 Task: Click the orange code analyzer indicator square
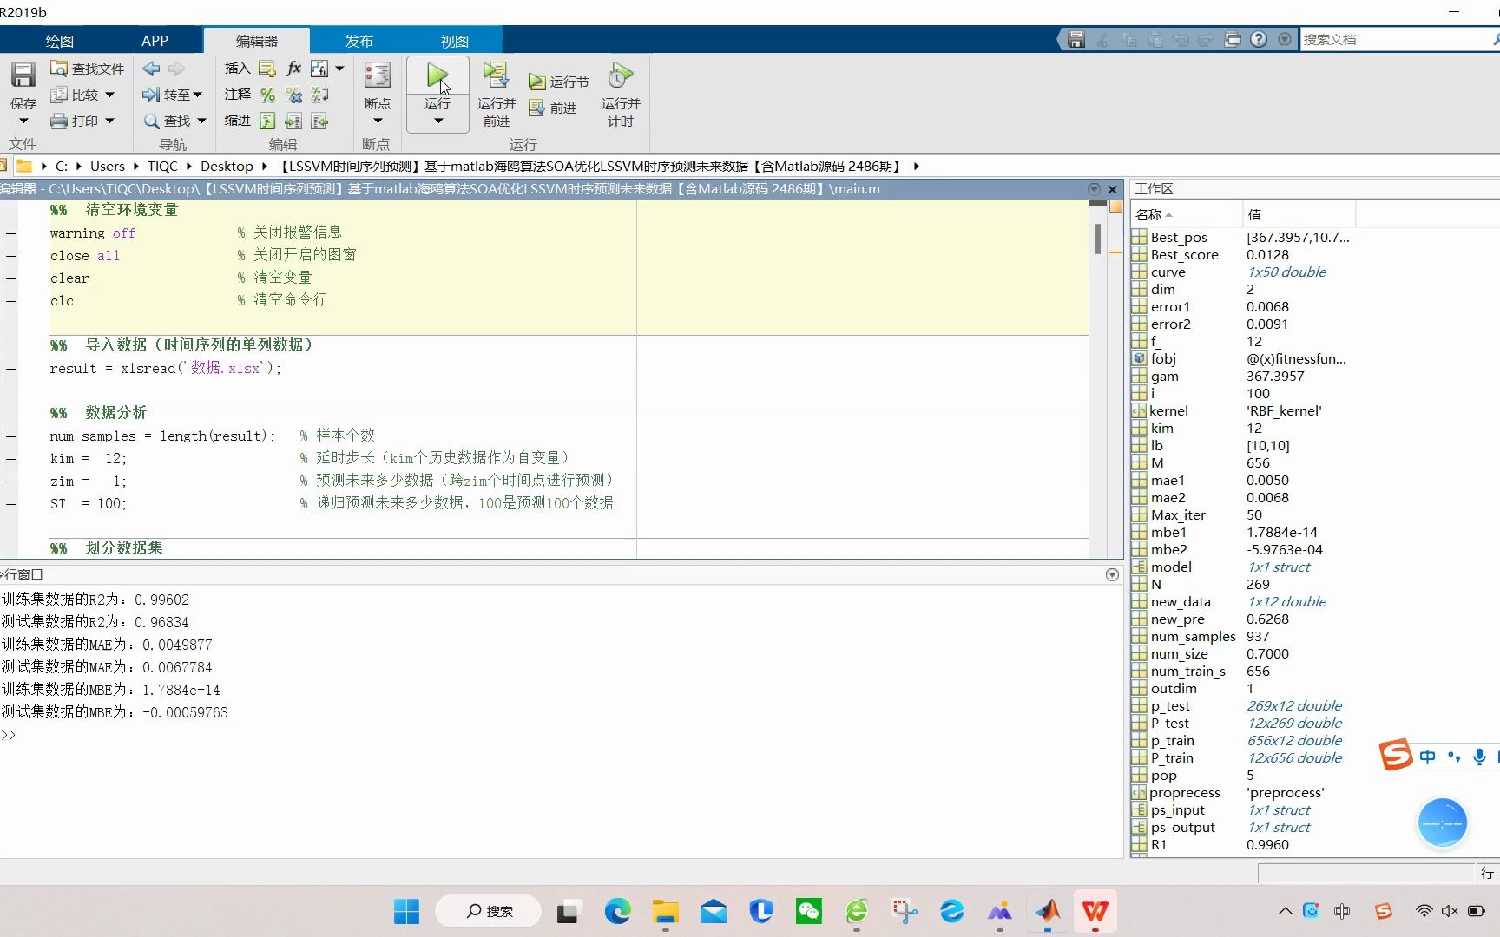point(1116,207)
